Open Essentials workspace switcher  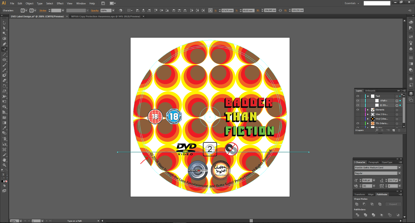point(352,3)
